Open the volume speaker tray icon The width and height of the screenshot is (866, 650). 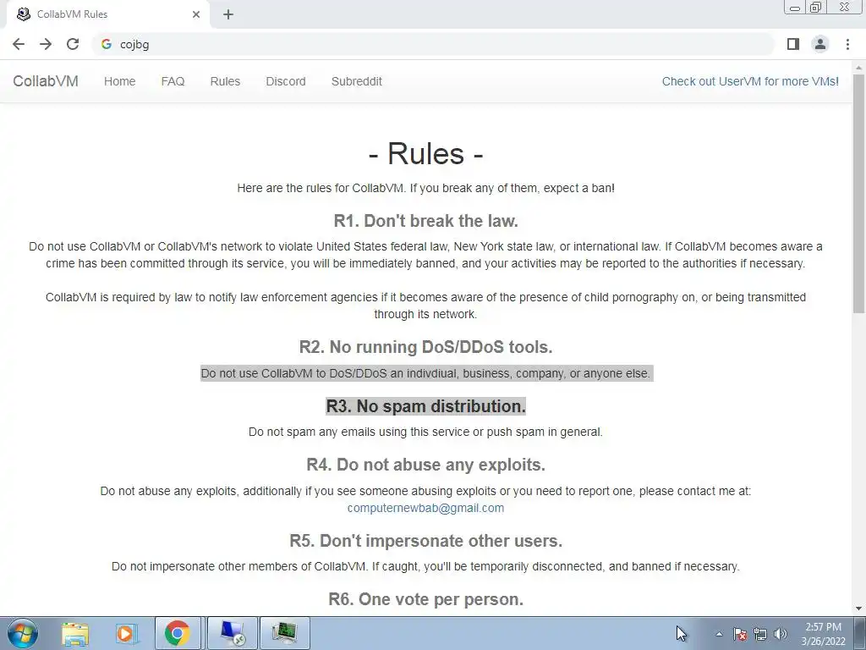(x=781, y=634)
